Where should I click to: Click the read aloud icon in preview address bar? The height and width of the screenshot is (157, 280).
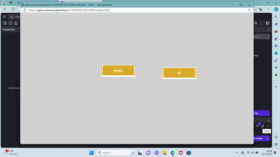pos(249,10)
